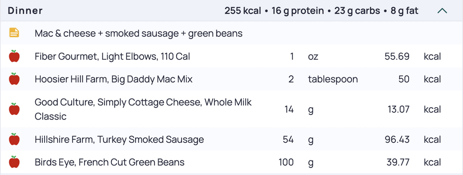Collapse the Dinner section chevron
Image resolution: width=463 pixels, height=175 pixels.
point(442,11)
